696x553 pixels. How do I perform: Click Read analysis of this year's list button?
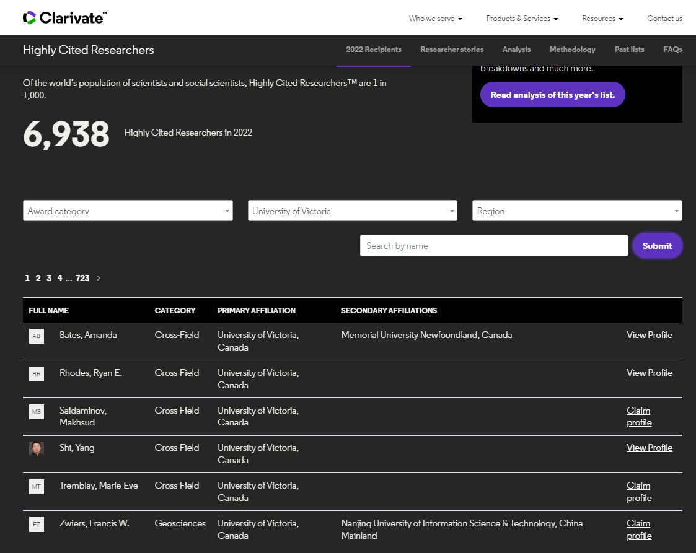pos(553,95)
